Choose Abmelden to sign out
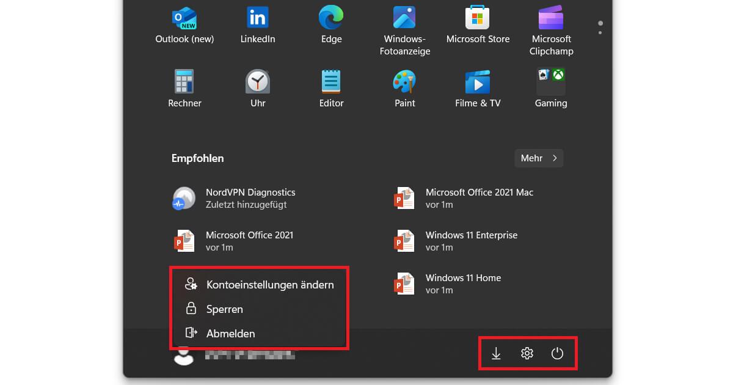 (x=231, y=333)
